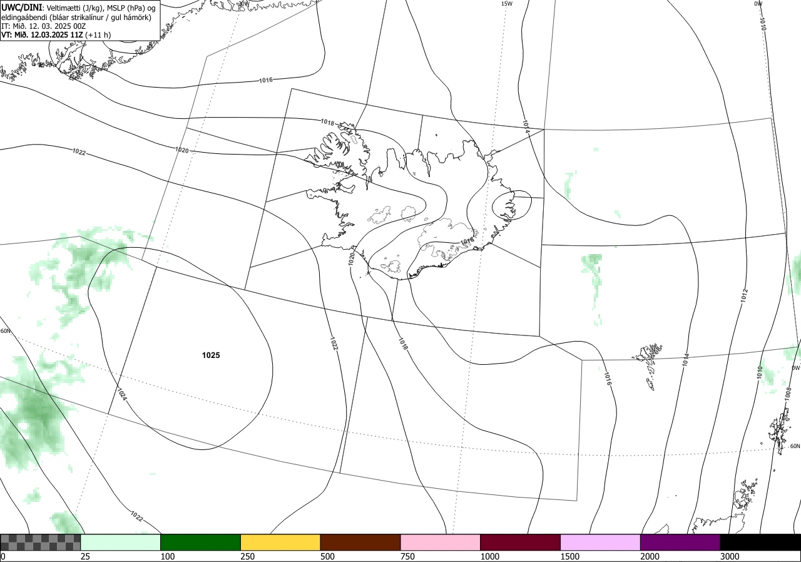
Task: Click the 1016 isobar label south of Greenland coast
Action: (265, 80)
